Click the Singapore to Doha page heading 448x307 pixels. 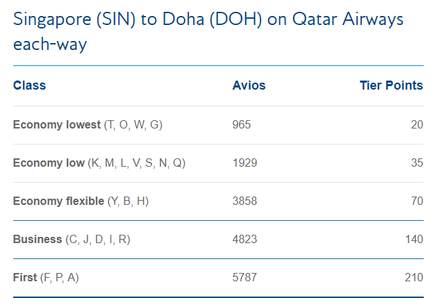208,31
